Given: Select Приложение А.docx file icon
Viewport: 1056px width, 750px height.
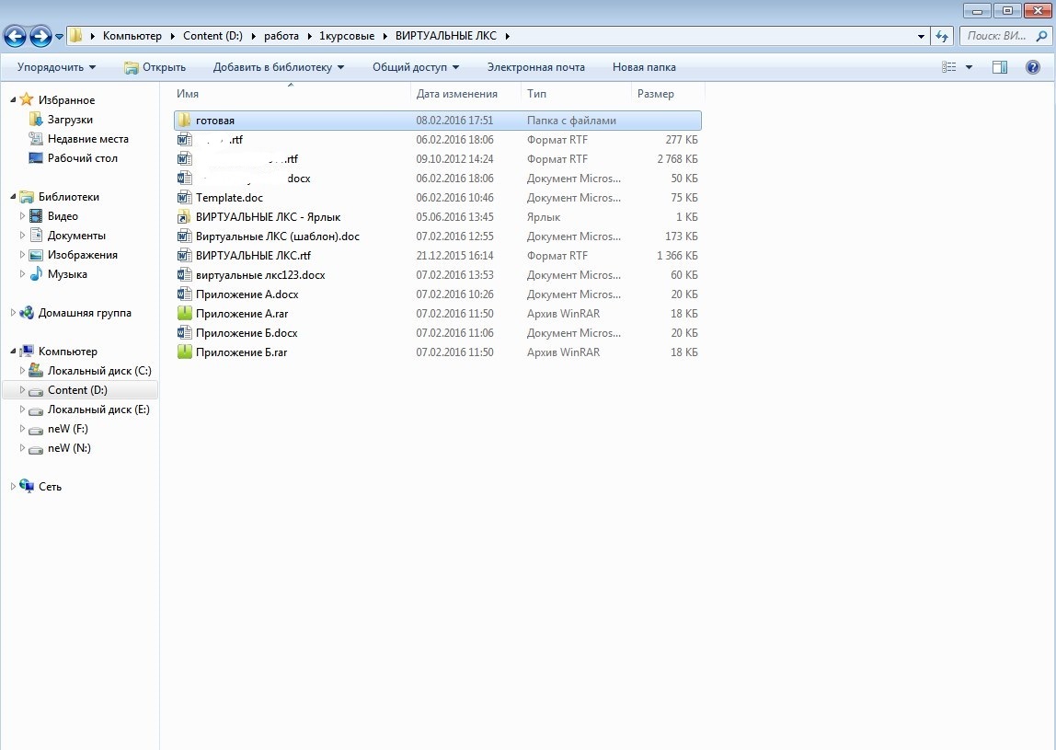Looking at the screenshot, I should click(184, 294).
